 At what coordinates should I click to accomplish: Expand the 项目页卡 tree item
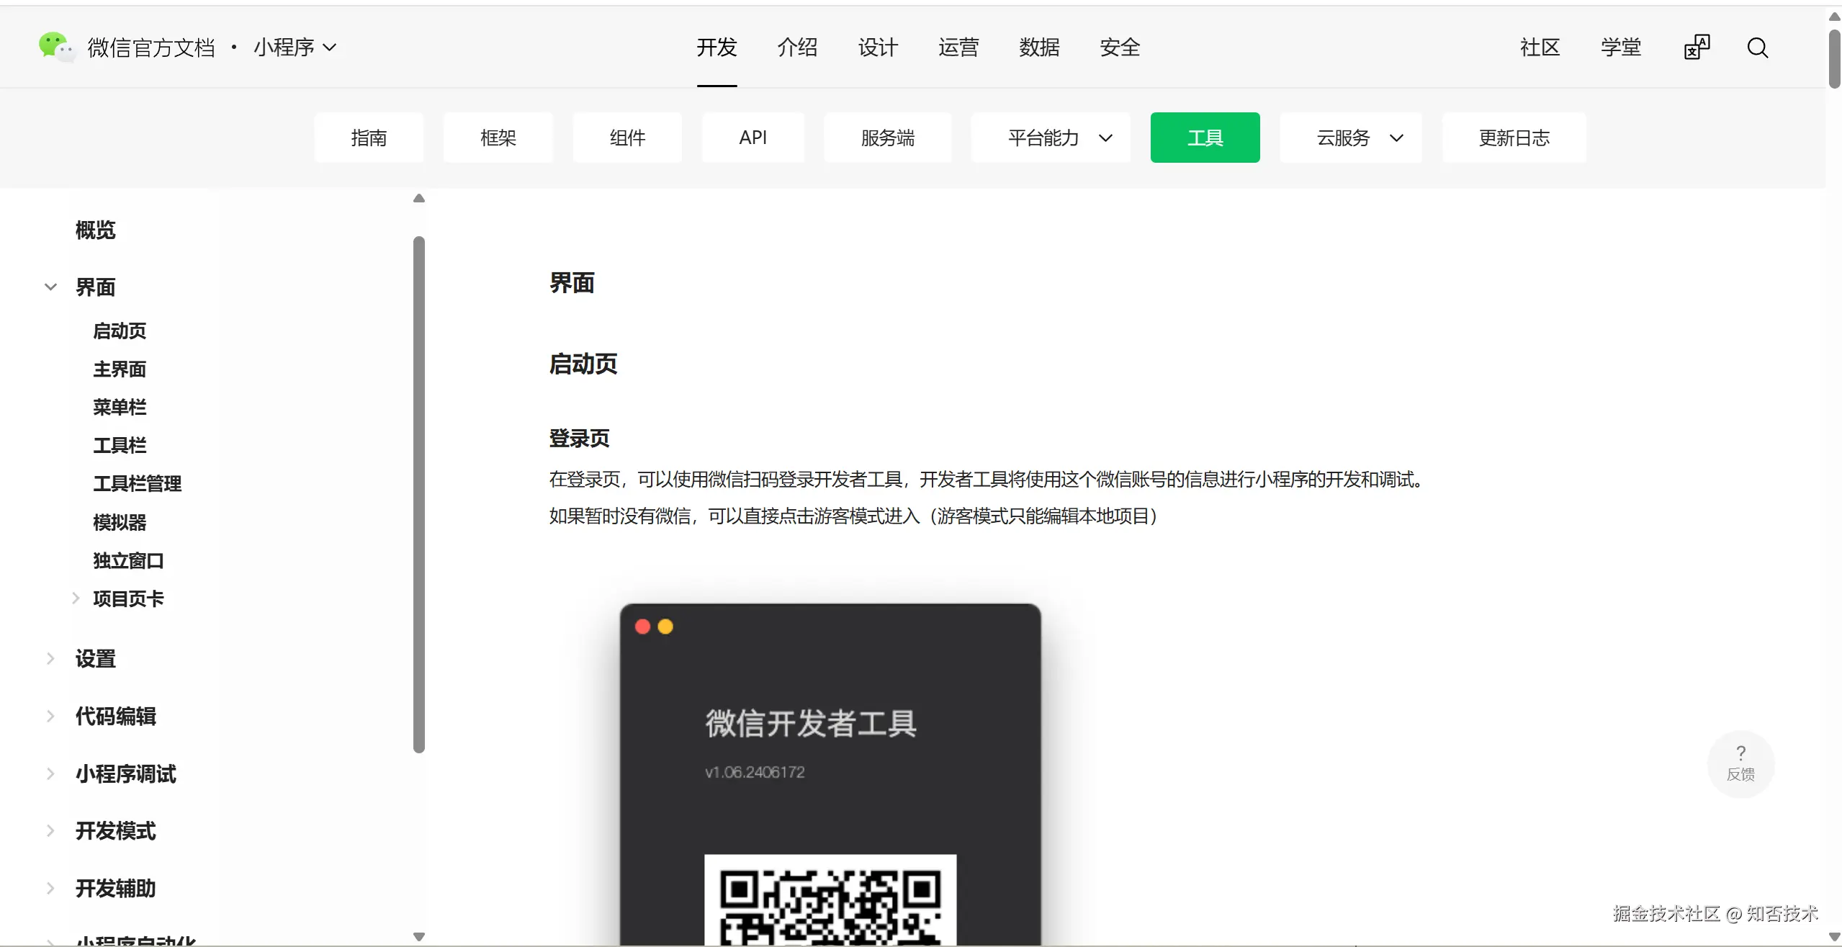tap(76, 598)
